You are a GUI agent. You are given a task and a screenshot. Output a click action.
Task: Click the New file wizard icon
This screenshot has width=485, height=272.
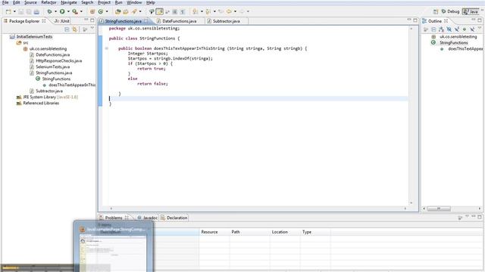(x=8, y=12)
